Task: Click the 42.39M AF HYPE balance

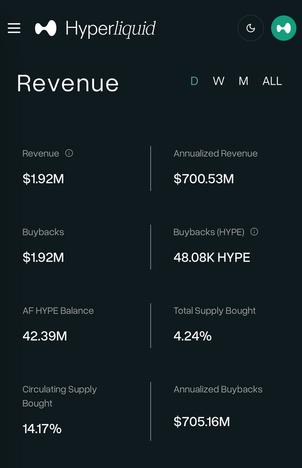Action: pos(45,336)
